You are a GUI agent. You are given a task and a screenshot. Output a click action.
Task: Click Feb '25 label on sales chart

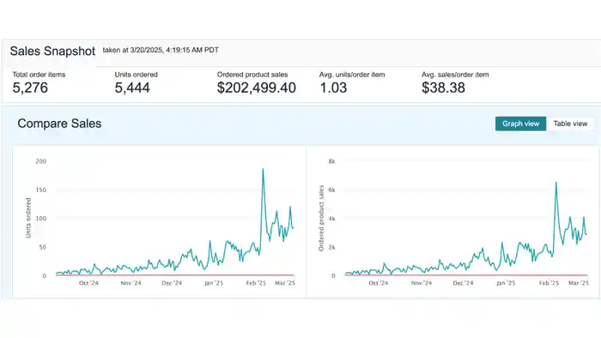point(549,283)
